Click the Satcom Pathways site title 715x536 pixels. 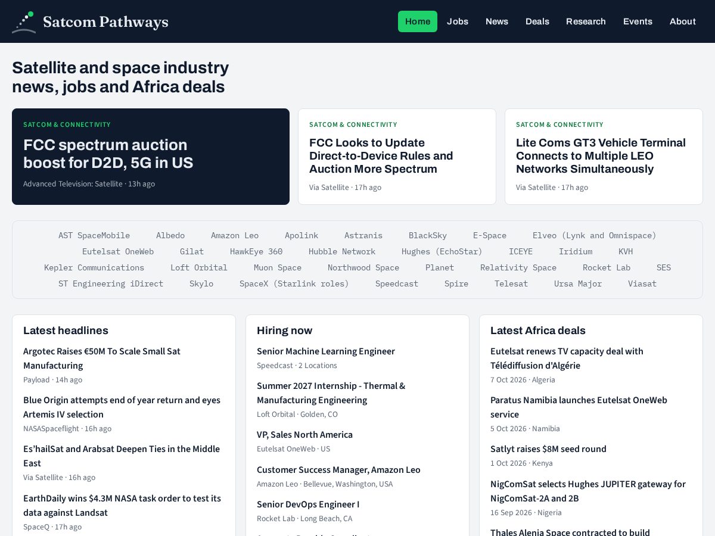click(106, 22)
